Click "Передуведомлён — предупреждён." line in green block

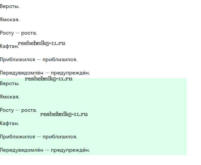(45, 150)
